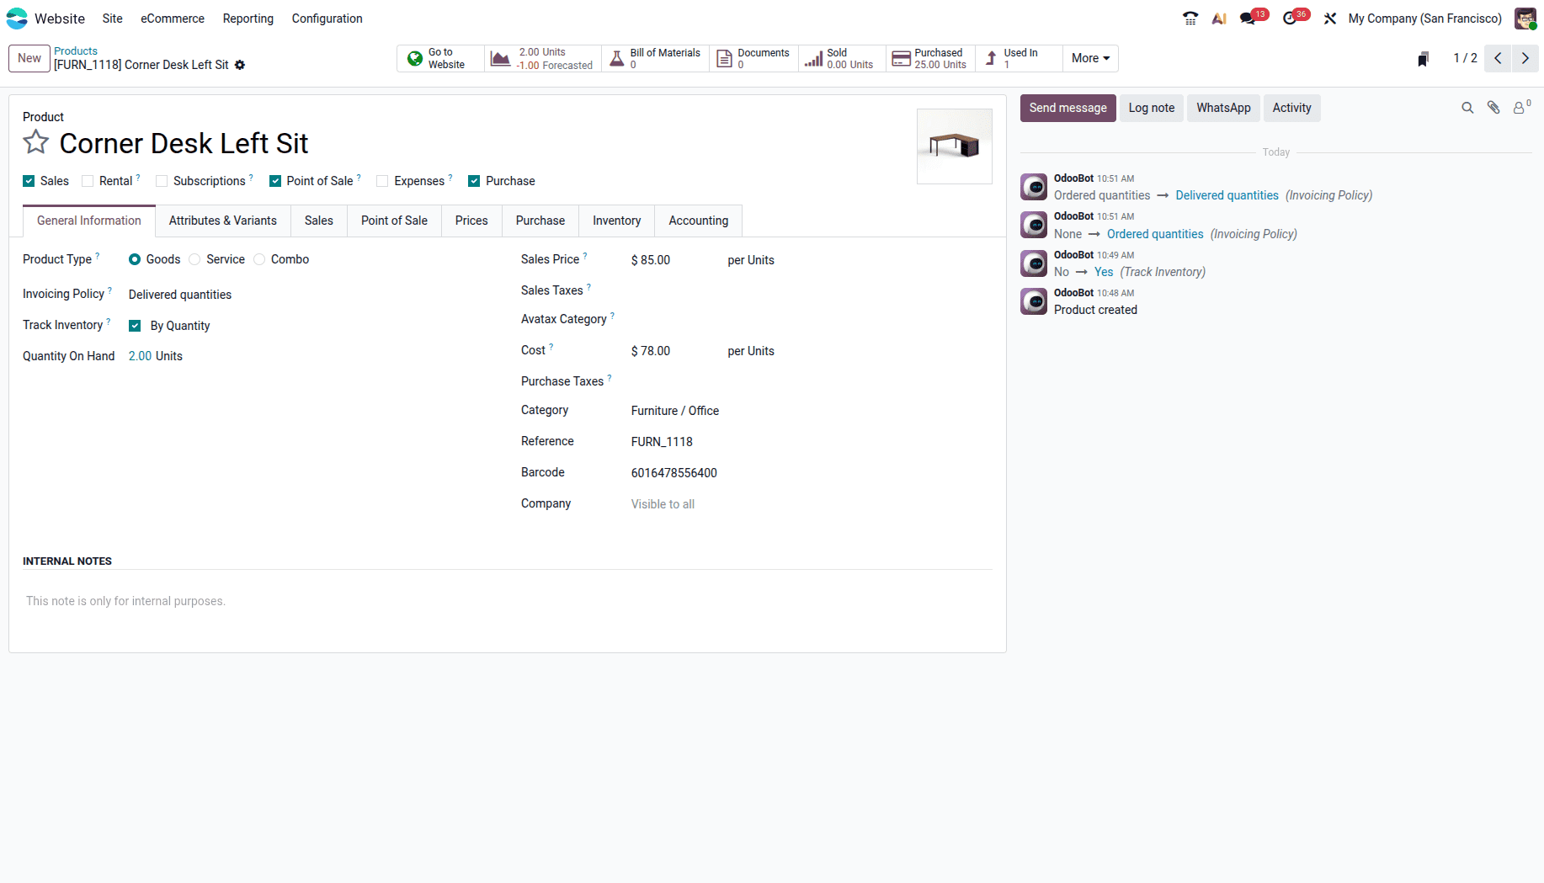Open My Company (San Francisco) company switcher
This screenshot has width=1544, height=883.
click(1424, 19)
